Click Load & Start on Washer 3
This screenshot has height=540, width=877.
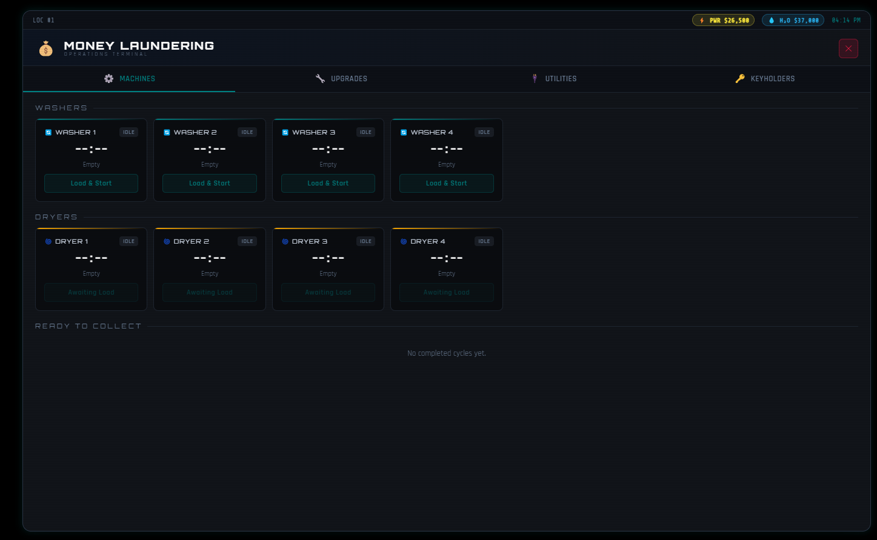point(328,183)
